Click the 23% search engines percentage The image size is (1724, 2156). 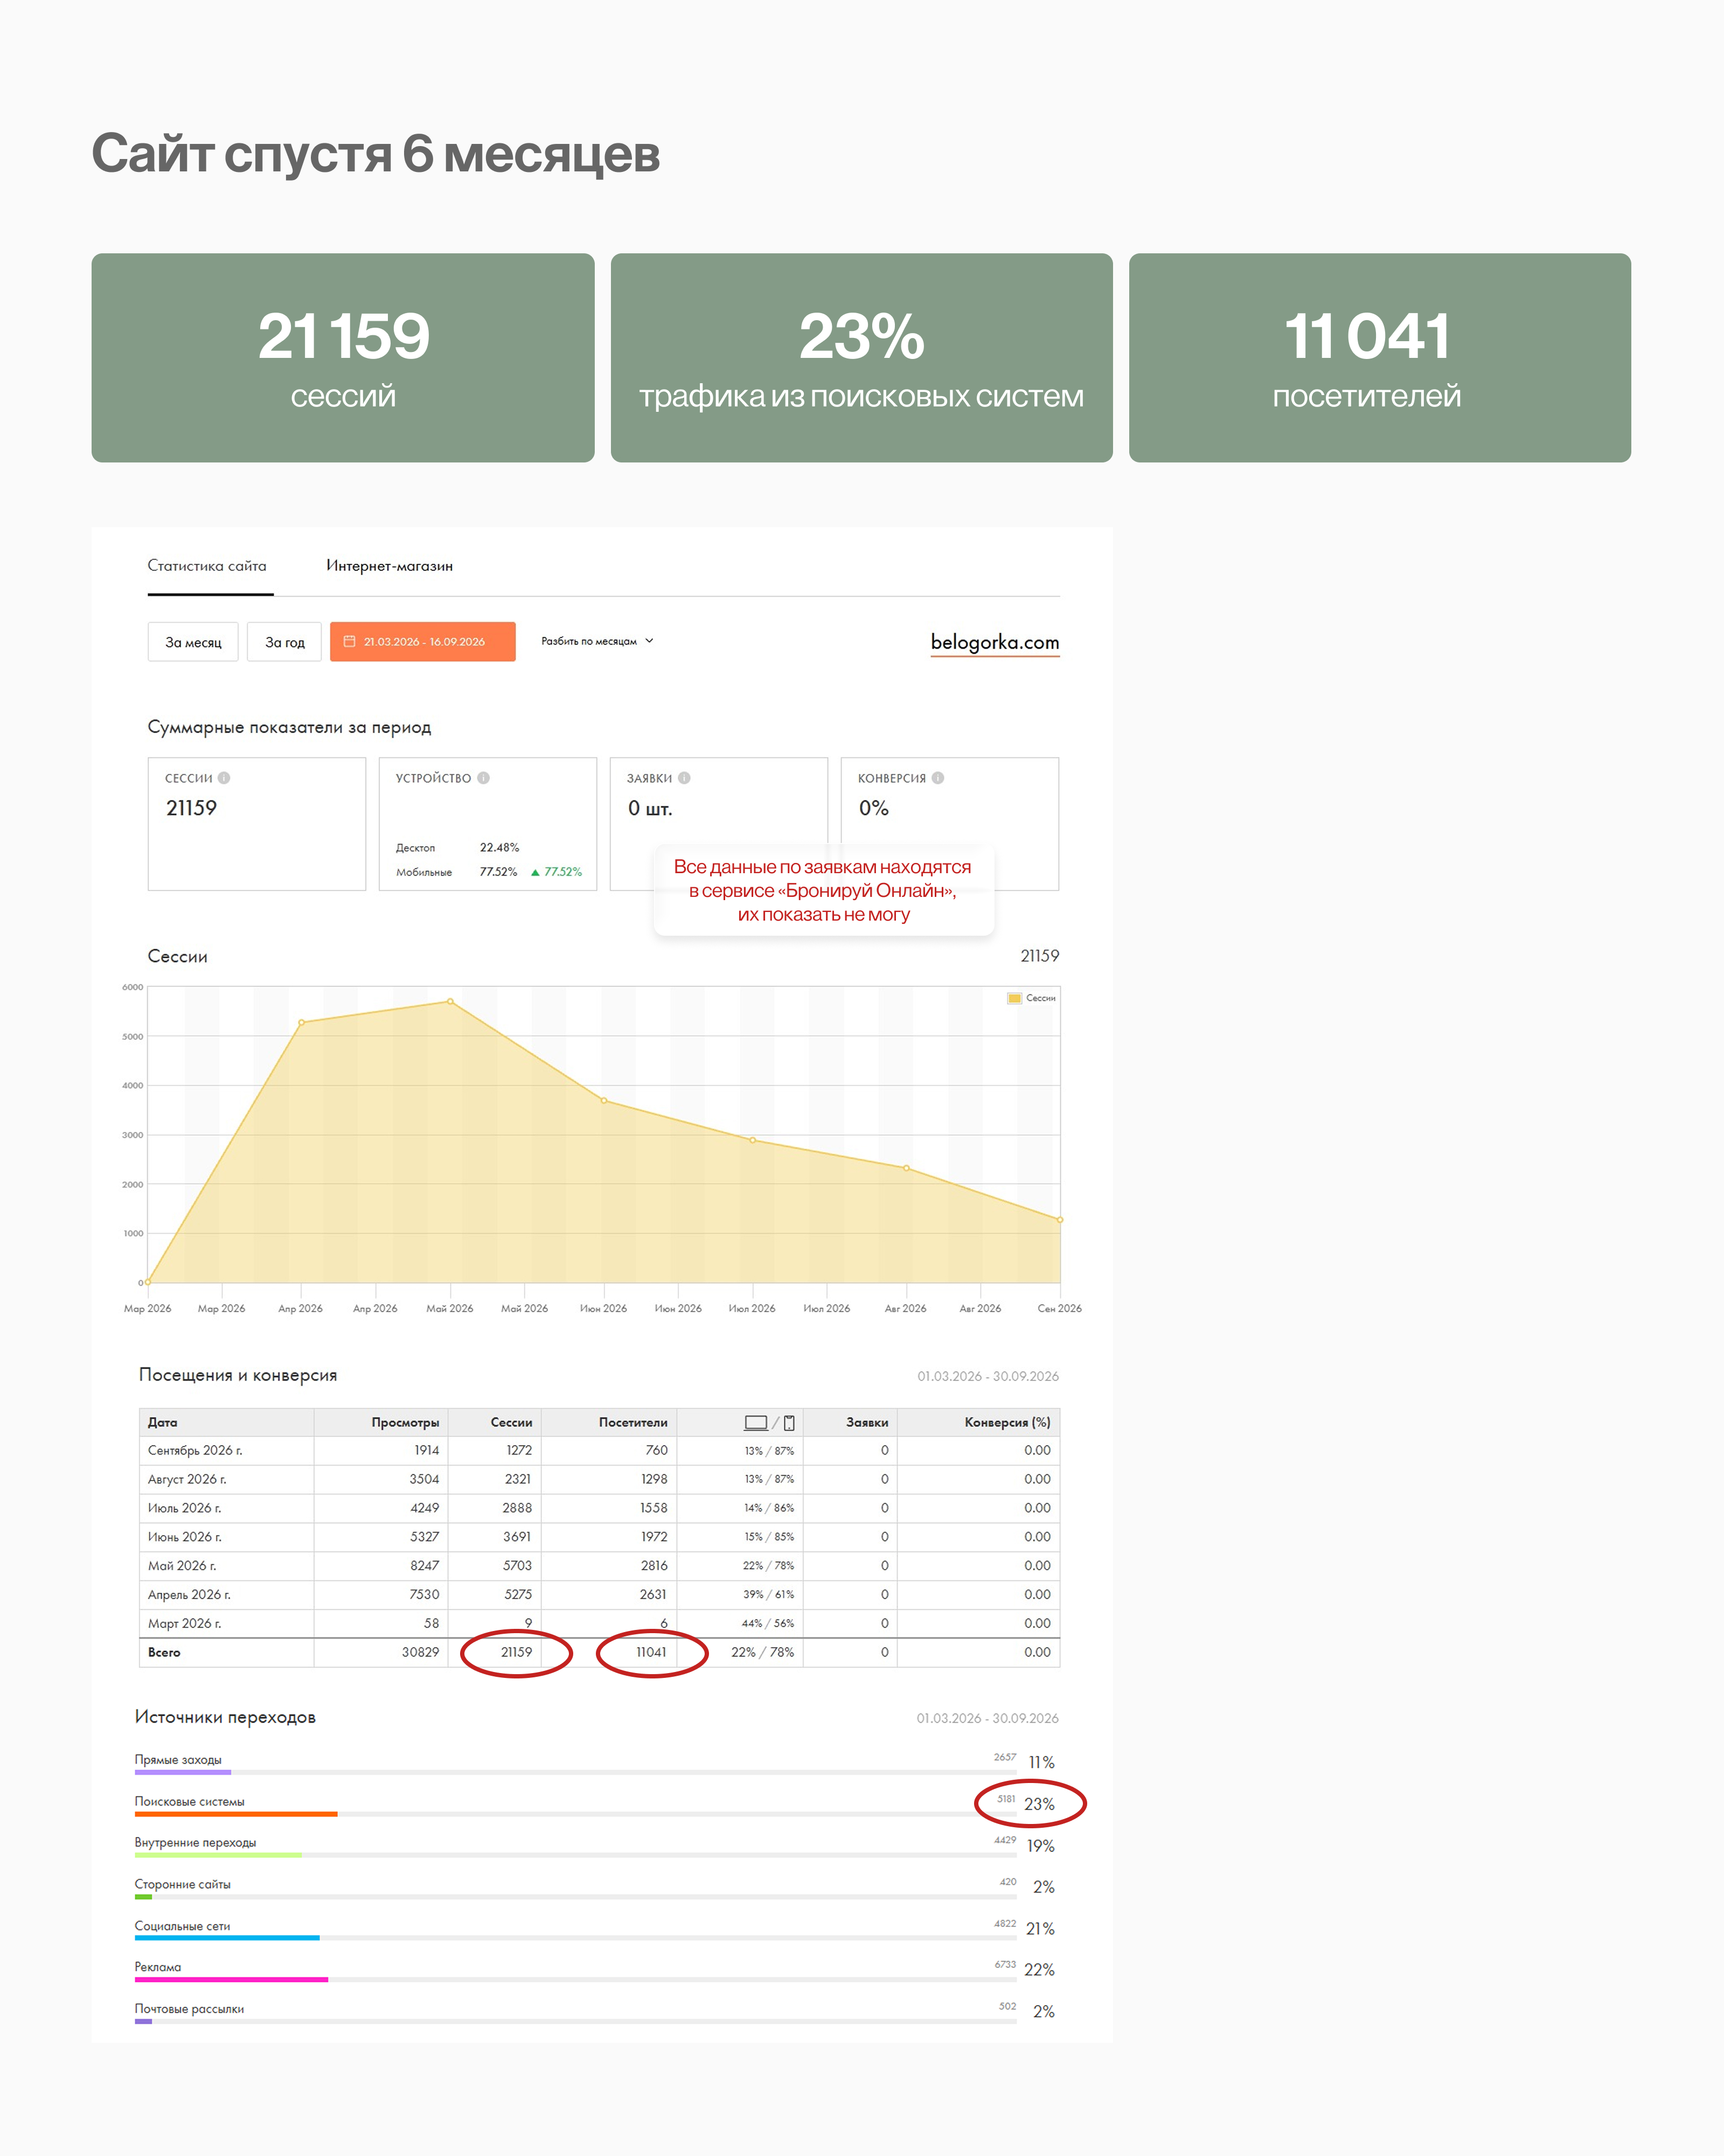(1039, 1804)
